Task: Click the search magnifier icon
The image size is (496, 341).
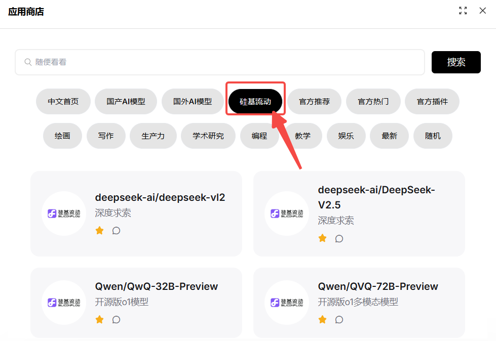Action: tap(28, 62)
